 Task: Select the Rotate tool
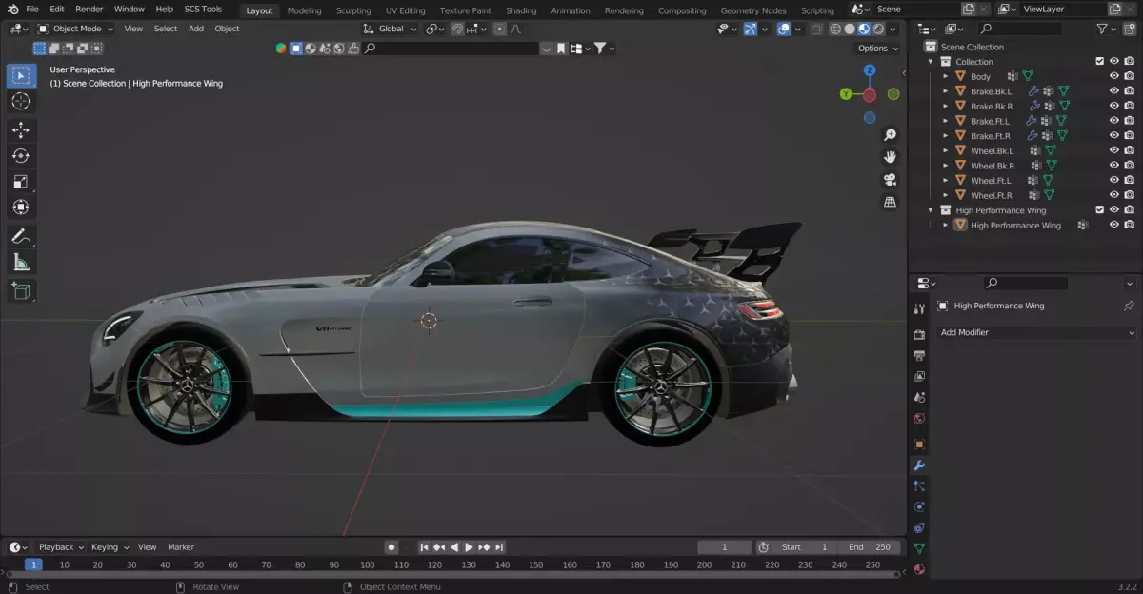[21, 156]
